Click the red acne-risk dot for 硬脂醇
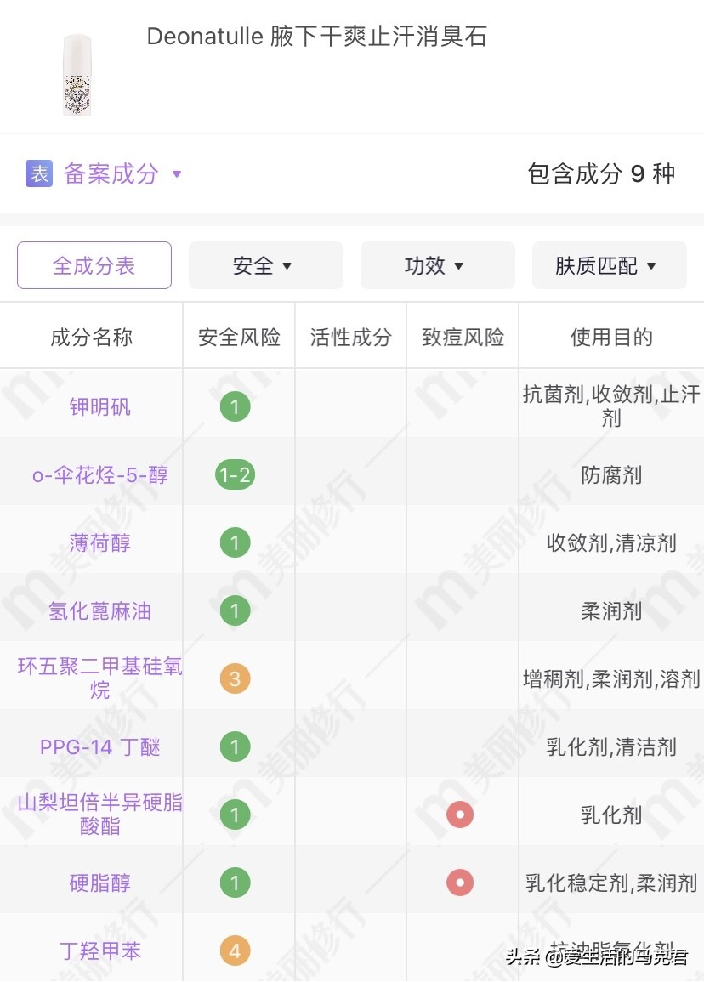Screen dimensions: 704x982 (x=460, y=883)
